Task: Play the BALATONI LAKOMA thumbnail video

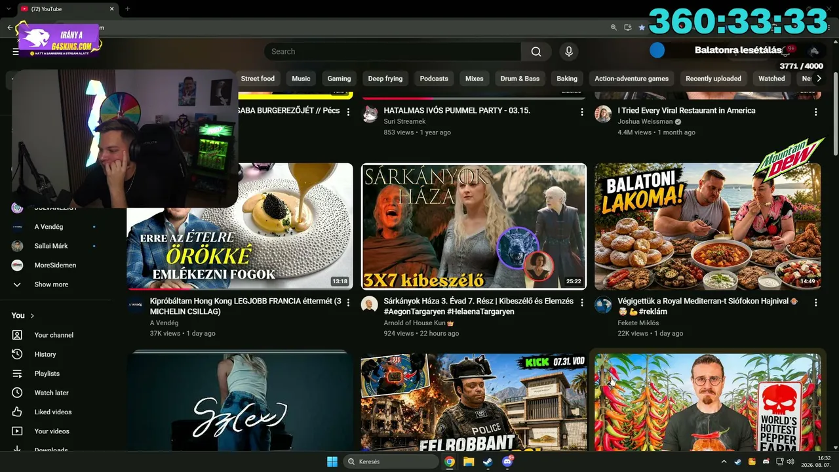Action: click(708, 226)
